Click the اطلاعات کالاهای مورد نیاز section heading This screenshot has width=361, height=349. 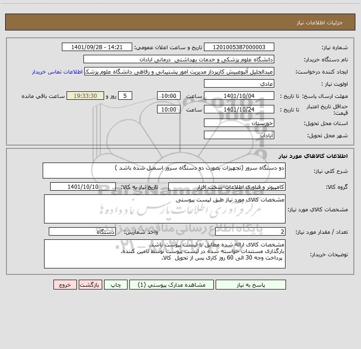point(313,156)
